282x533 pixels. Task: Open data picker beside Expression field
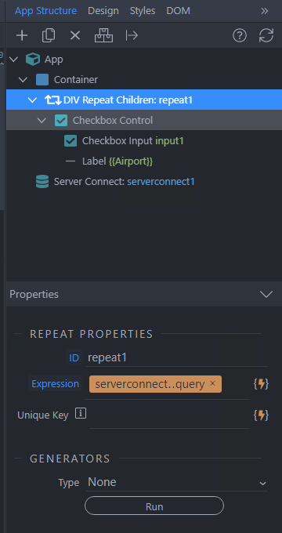point(262,384)
